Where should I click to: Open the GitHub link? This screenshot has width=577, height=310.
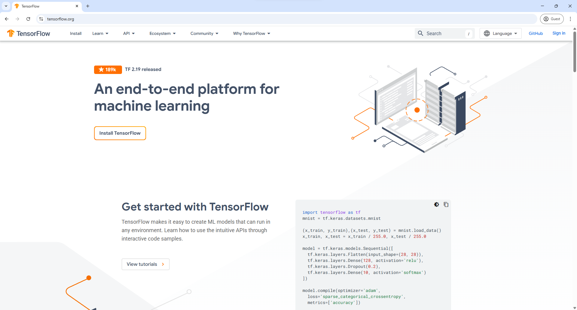point(536,33)
